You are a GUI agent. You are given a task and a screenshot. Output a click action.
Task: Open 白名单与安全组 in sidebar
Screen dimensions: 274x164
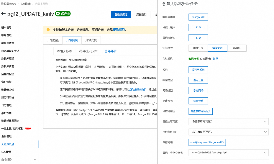[x=10, y=51]
